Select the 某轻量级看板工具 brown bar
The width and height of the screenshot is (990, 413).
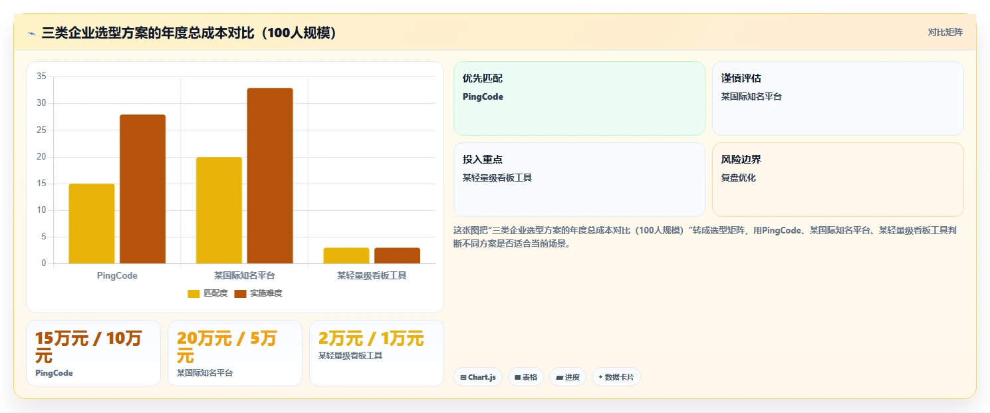pos(397,255)
